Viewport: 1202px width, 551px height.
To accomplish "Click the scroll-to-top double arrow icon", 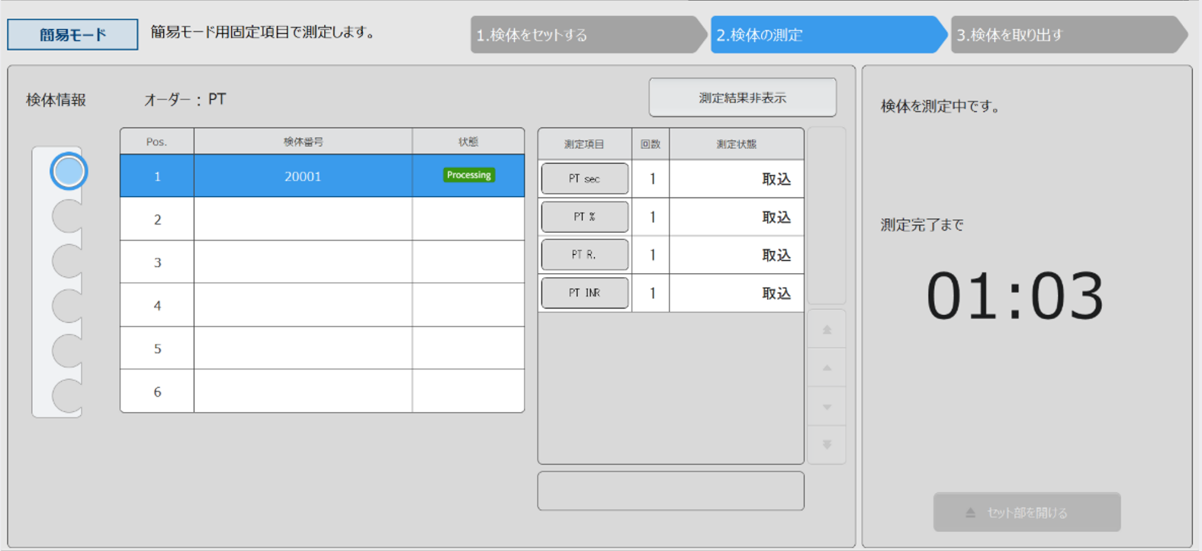I will [x=827, y=330].
